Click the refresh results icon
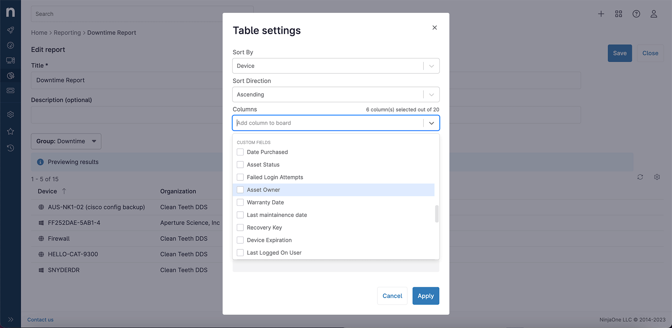Viewport: 672px width, 328px height. pyautogui.click(x=640, y=177)
